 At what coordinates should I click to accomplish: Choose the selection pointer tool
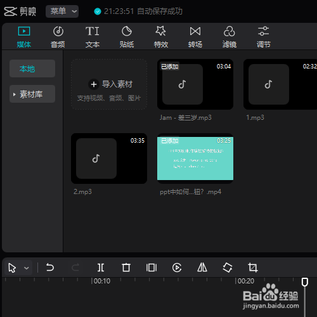click(12, 268)
